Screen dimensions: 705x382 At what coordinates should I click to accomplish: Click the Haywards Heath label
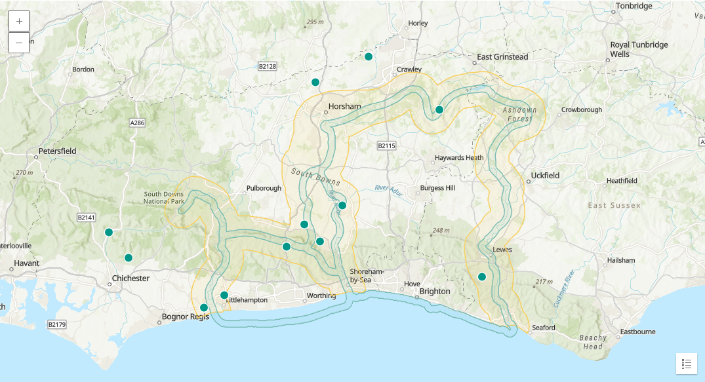click(459, 158)
